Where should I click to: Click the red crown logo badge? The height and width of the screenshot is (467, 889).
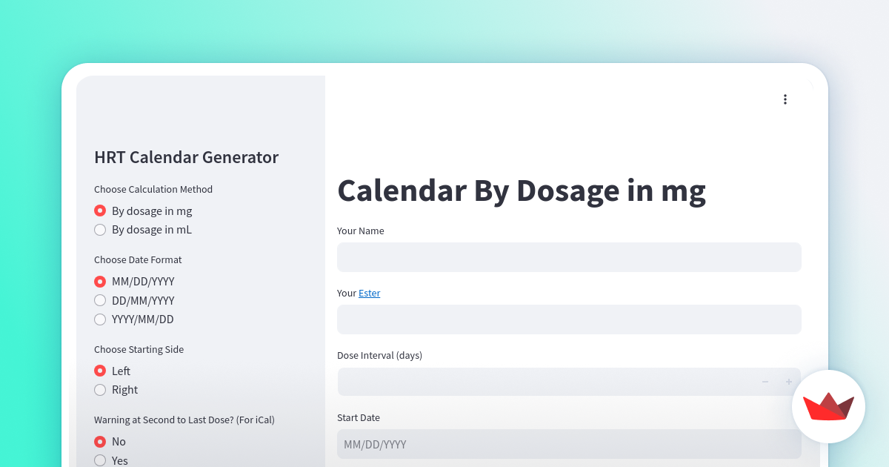pos(828,407)
